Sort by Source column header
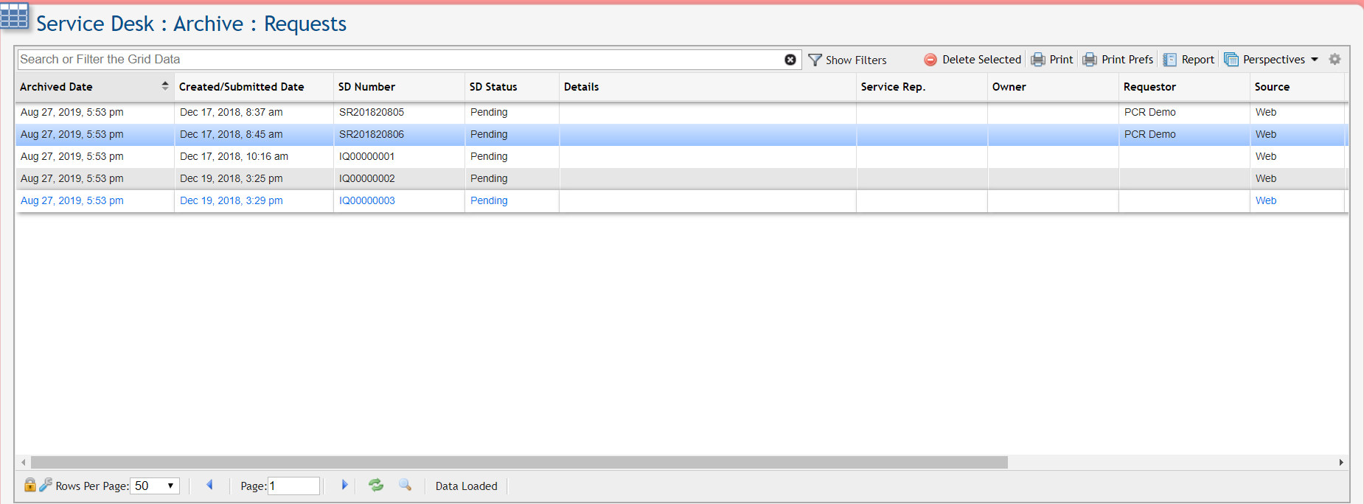Image resolution: width=1364 pixels, height=504 pixels. [1297, 87]
